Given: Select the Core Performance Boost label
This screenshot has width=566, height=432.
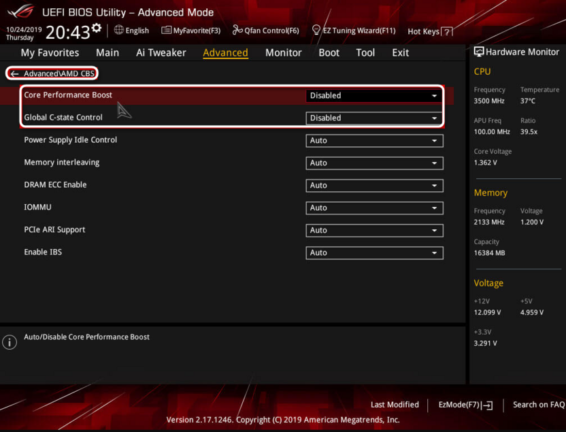Looking at the screenshot, I should [x=68, y=95].
